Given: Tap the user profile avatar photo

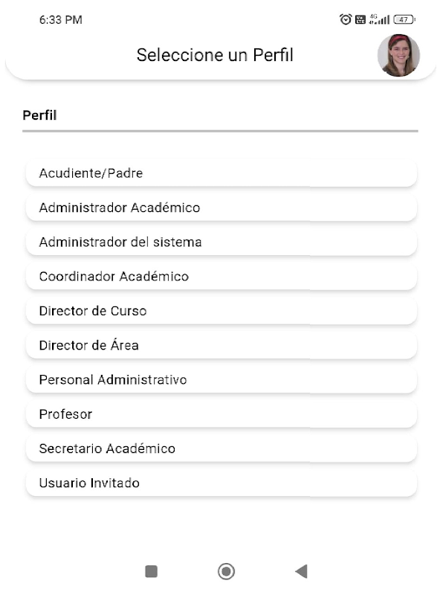Looking at the screenshot, I should 398,56.
